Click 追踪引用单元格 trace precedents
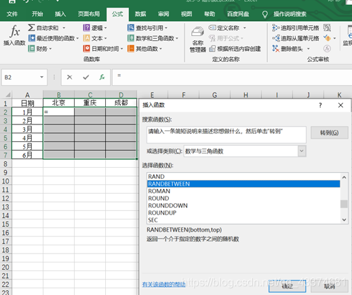This screenshot has height=295, width=352. (296, 28)
